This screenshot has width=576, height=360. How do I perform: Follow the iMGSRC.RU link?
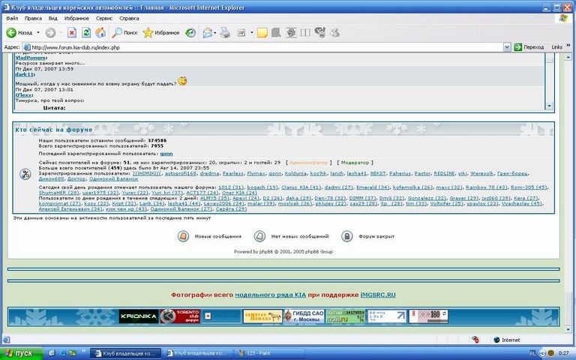(378, 295)
